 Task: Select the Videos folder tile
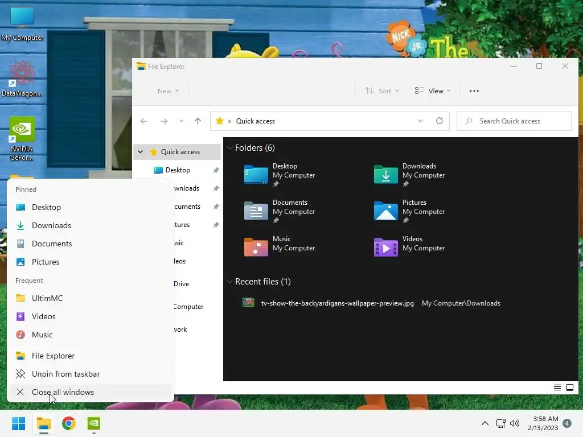point(409,248)
